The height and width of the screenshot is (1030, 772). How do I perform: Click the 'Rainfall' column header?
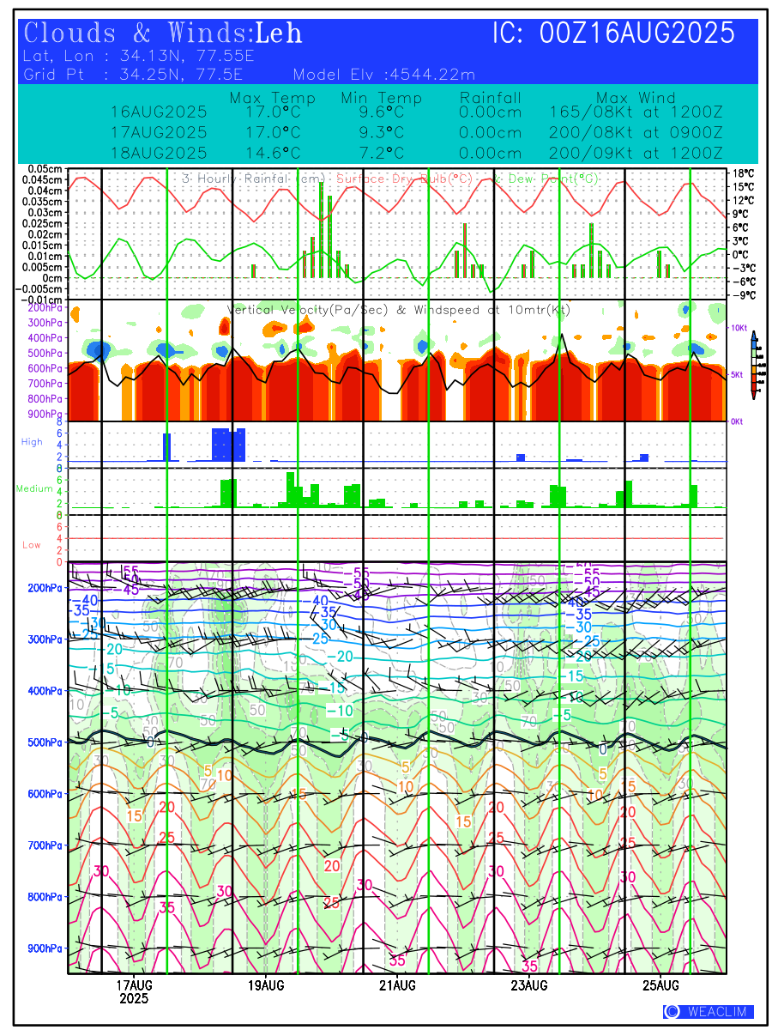(x=491, y=98)
